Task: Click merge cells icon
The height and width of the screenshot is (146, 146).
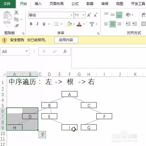Action: pos(143,24)
